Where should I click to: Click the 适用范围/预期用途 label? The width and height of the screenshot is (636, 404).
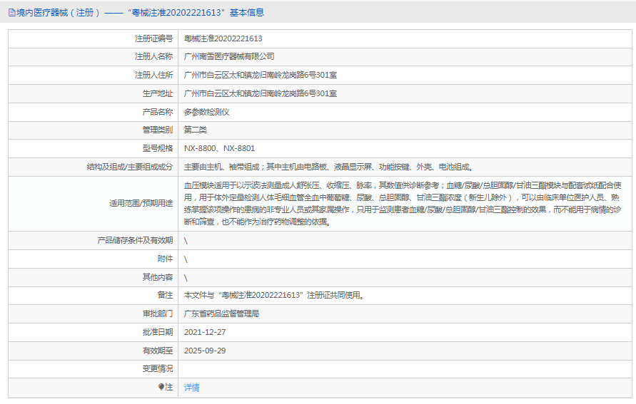(x=141, y=203)
